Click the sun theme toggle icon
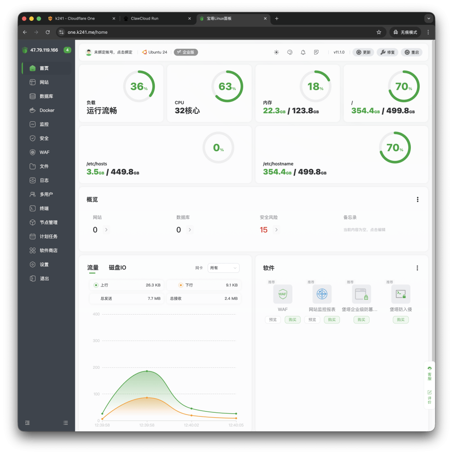The image size is (453, 455). point(276,52)
